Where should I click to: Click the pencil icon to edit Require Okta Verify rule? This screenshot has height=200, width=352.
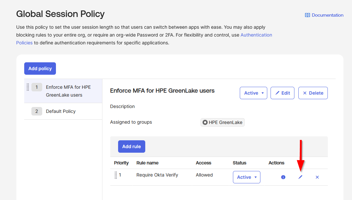click(300, 177)
